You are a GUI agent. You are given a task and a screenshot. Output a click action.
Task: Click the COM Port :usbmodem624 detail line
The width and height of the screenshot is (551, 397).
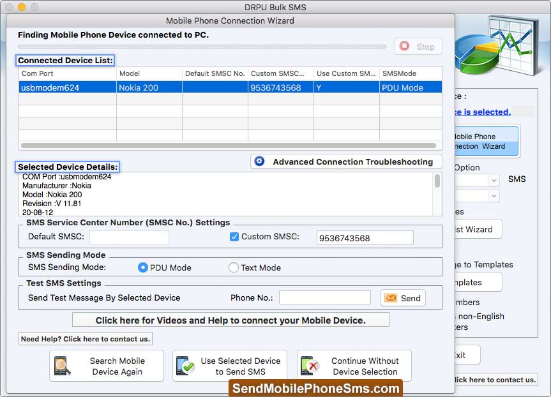67,177
